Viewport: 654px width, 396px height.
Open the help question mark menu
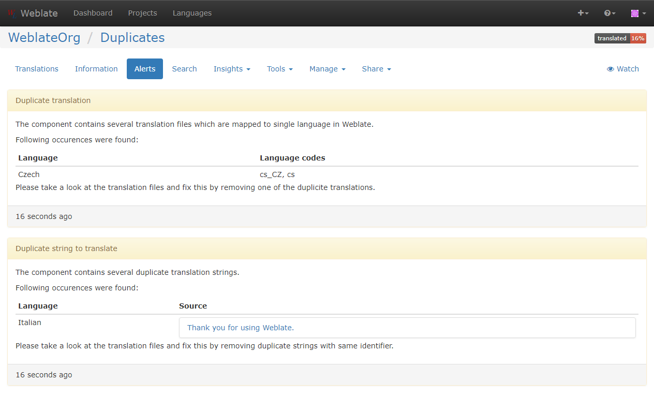pos(610,13)
